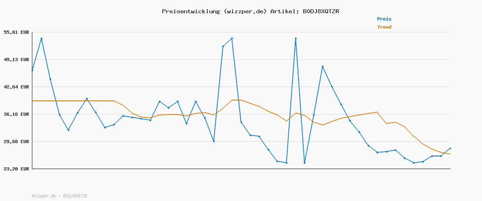
Task: Select the 55.61 EUR axis label
Action: (x=16, y=32)
